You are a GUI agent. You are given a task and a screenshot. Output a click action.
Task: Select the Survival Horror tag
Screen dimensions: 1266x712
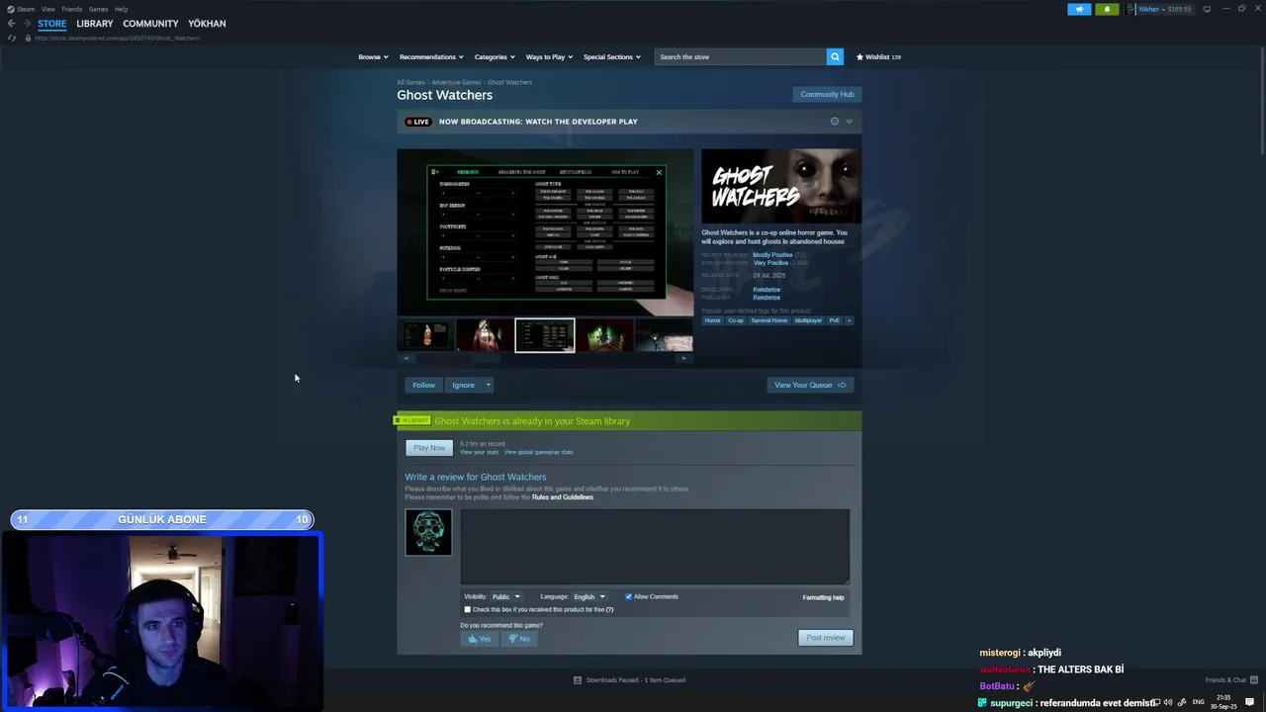click(769, 320)
